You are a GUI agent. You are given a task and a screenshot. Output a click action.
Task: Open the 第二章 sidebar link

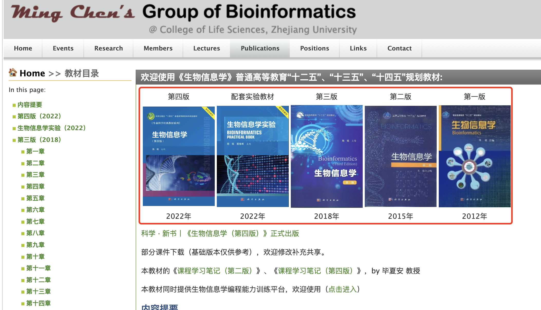click(x=35, y=163)
